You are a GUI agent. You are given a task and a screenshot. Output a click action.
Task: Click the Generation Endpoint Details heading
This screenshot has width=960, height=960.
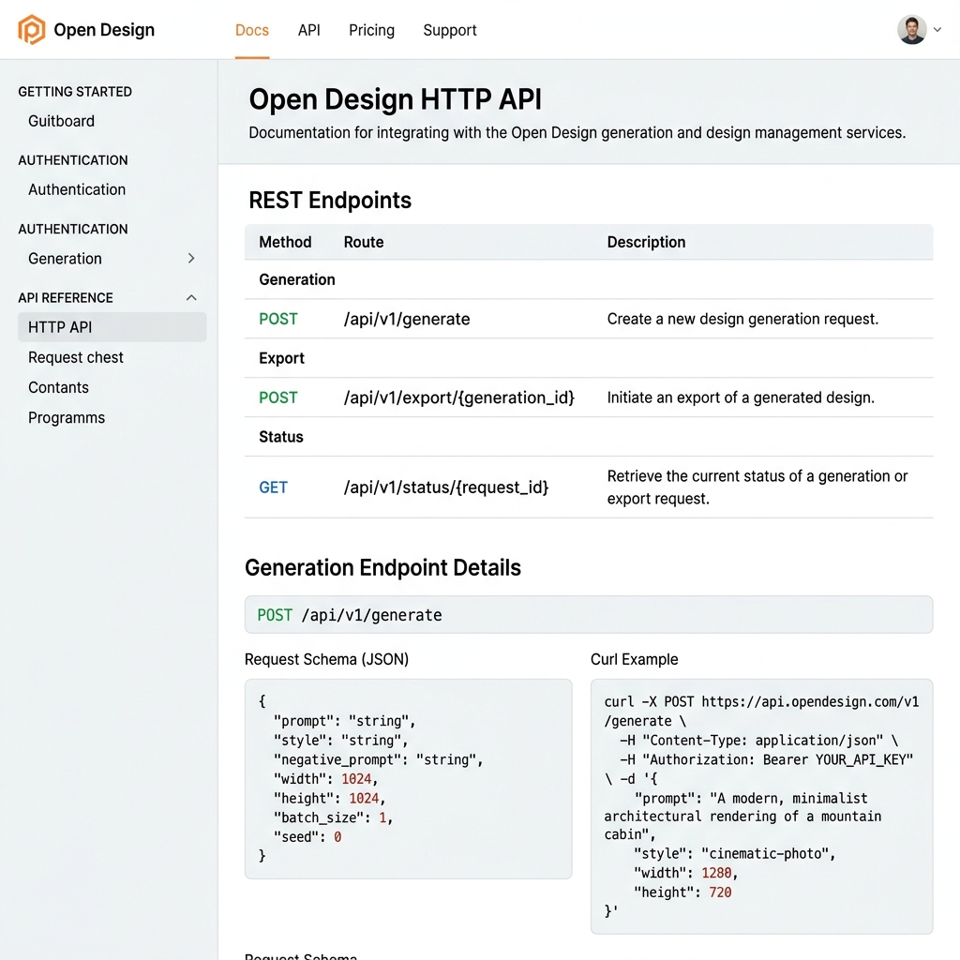pos(382,567)
